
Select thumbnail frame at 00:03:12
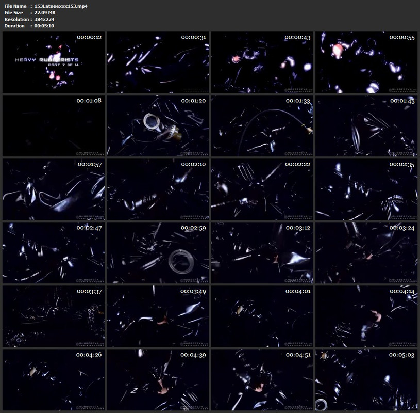[262, 253]
